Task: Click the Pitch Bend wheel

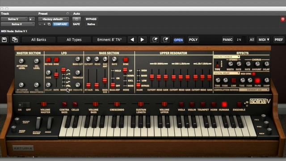Action: coord(38,123)
